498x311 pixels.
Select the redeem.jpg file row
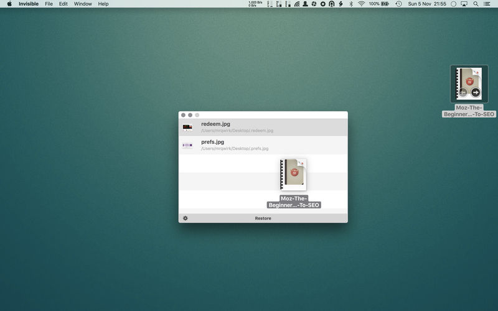pos(263,127)
